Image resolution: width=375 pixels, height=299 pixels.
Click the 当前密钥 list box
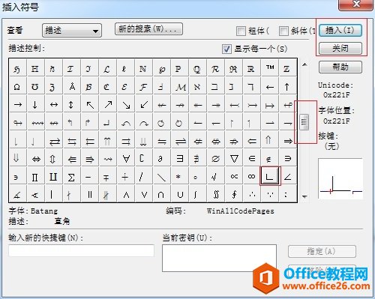click(219, 258)
